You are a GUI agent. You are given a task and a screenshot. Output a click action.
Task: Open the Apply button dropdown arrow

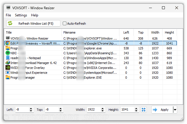(x=175, y=110)
